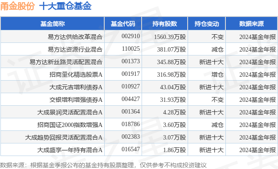Click fund code 001364
This screenshot has height=169, width=278.
tap(131, 111)
